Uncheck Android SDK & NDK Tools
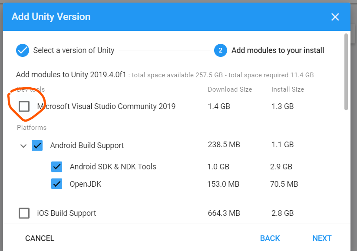 [x=57, y=167]
